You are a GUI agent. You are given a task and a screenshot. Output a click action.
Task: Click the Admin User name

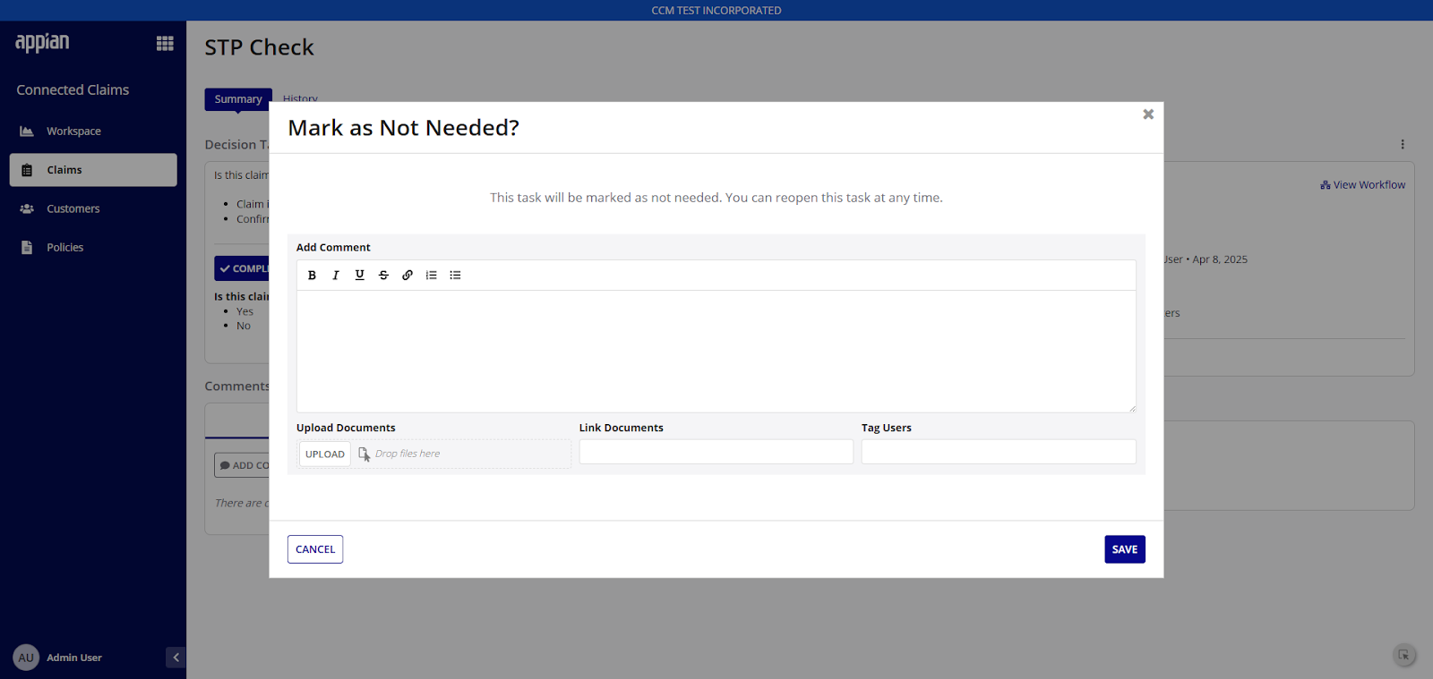click(74, 658)
